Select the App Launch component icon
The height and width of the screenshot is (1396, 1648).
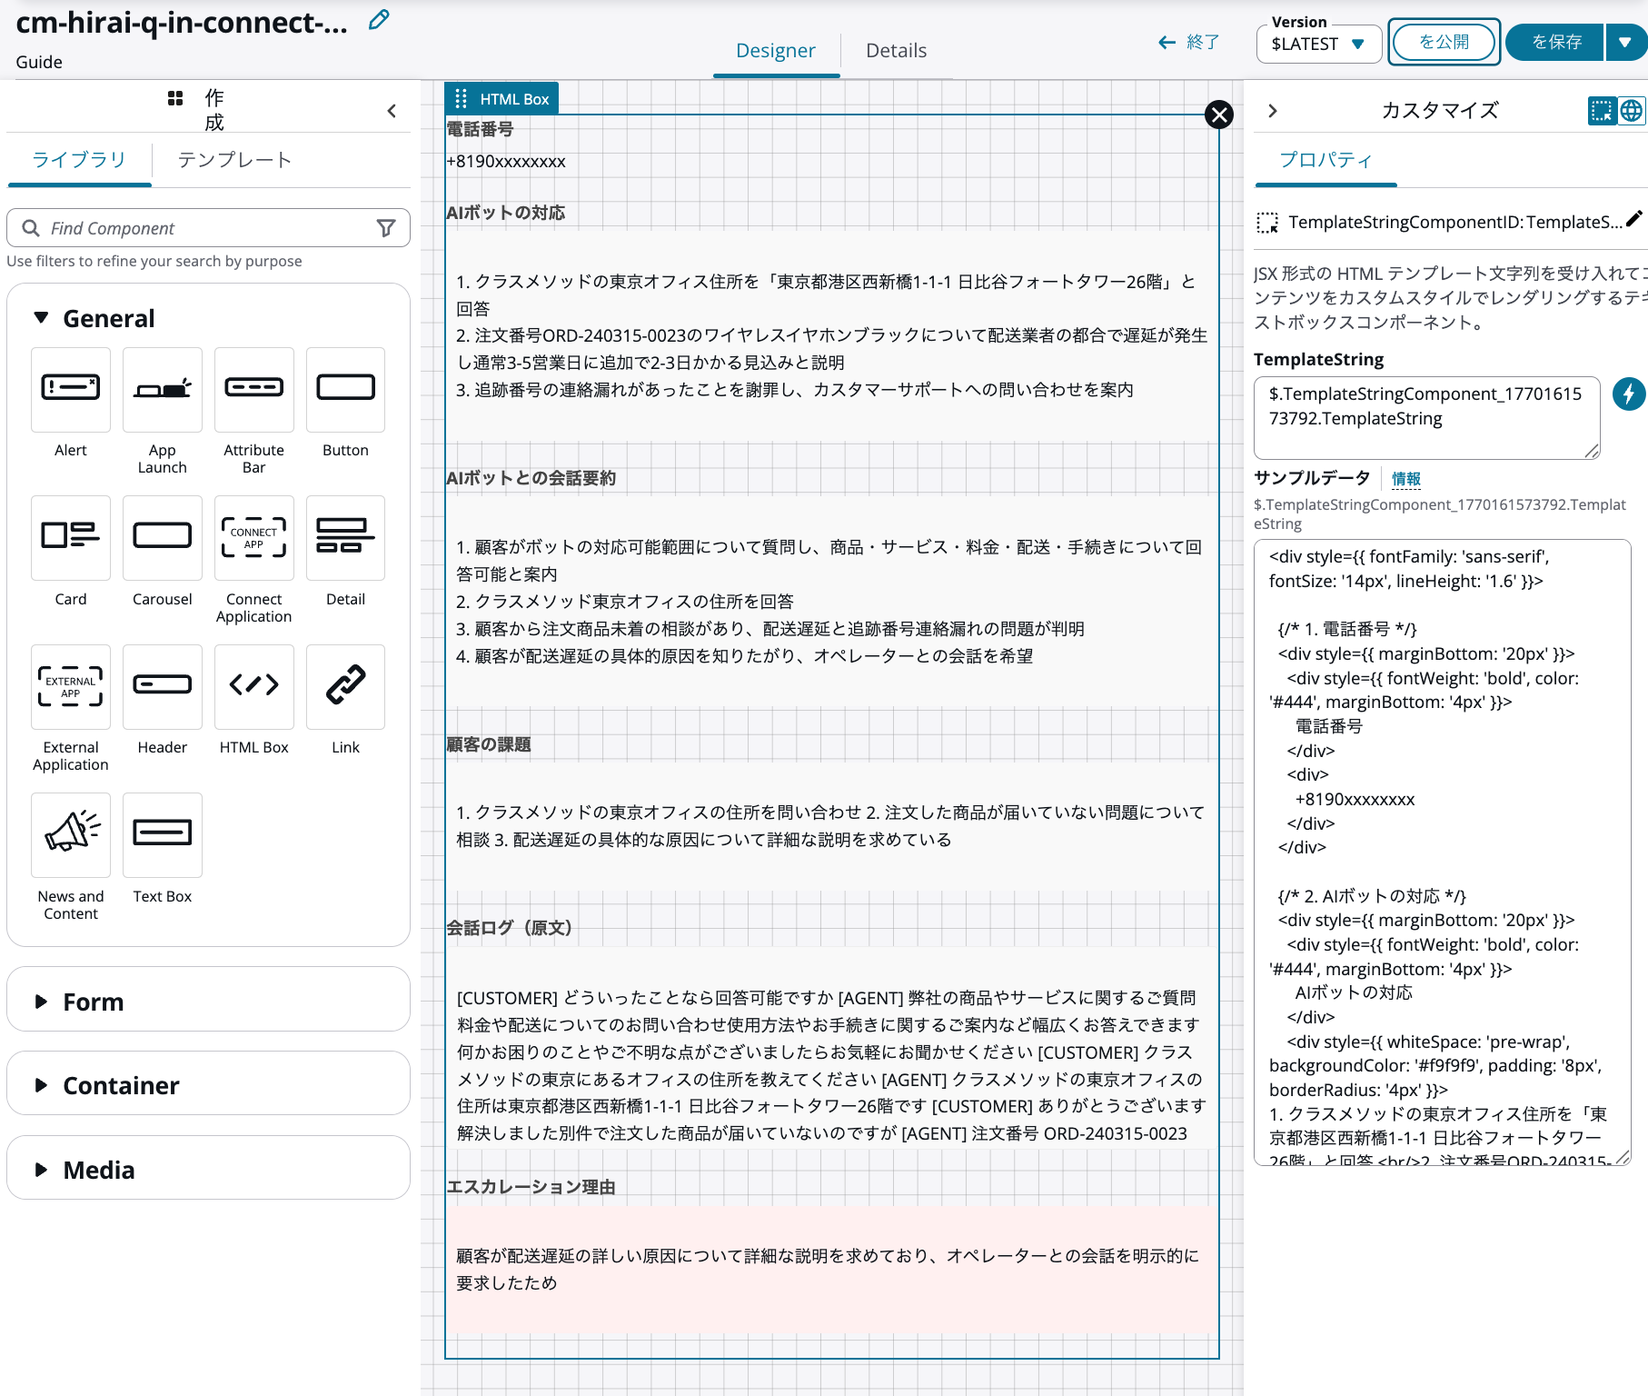(162, 389)
